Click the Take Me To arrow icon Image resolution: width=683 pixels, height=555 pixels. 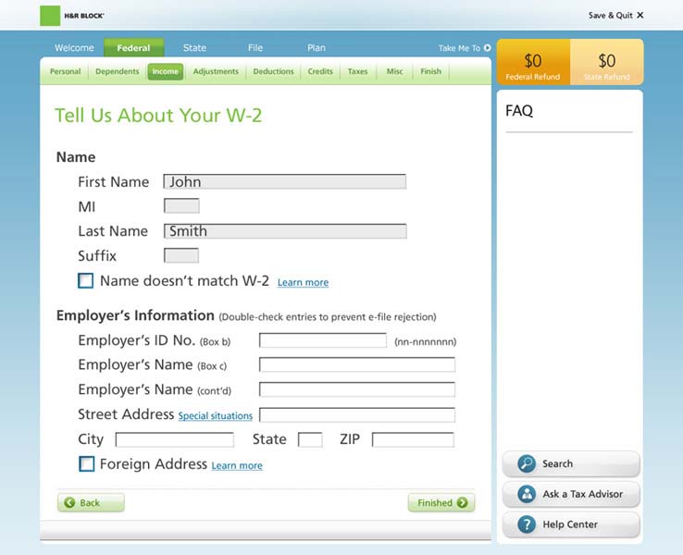point(488,48)
